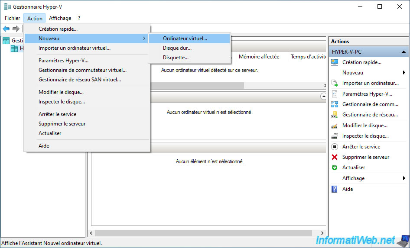The height and width of the screenshot is (248, 410).
Task: Open Gestionnaire de réseau SAN virtuel... entry
Action: (x=87, y=80)
